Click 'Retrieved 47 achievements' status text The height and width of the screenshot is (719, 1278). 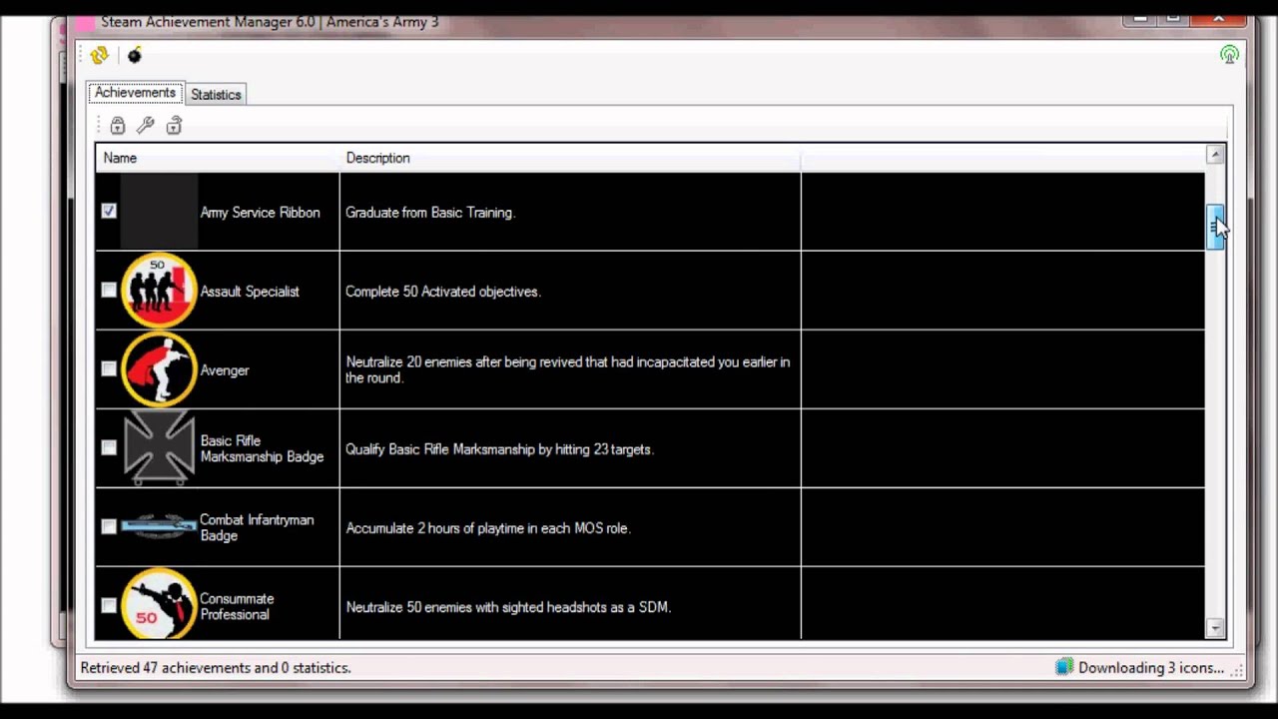(x=216, y=668)
